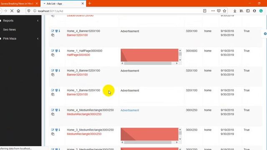
Task: Copy the Home_4_Banner320X100 ad
Action: tap(53, 35)
